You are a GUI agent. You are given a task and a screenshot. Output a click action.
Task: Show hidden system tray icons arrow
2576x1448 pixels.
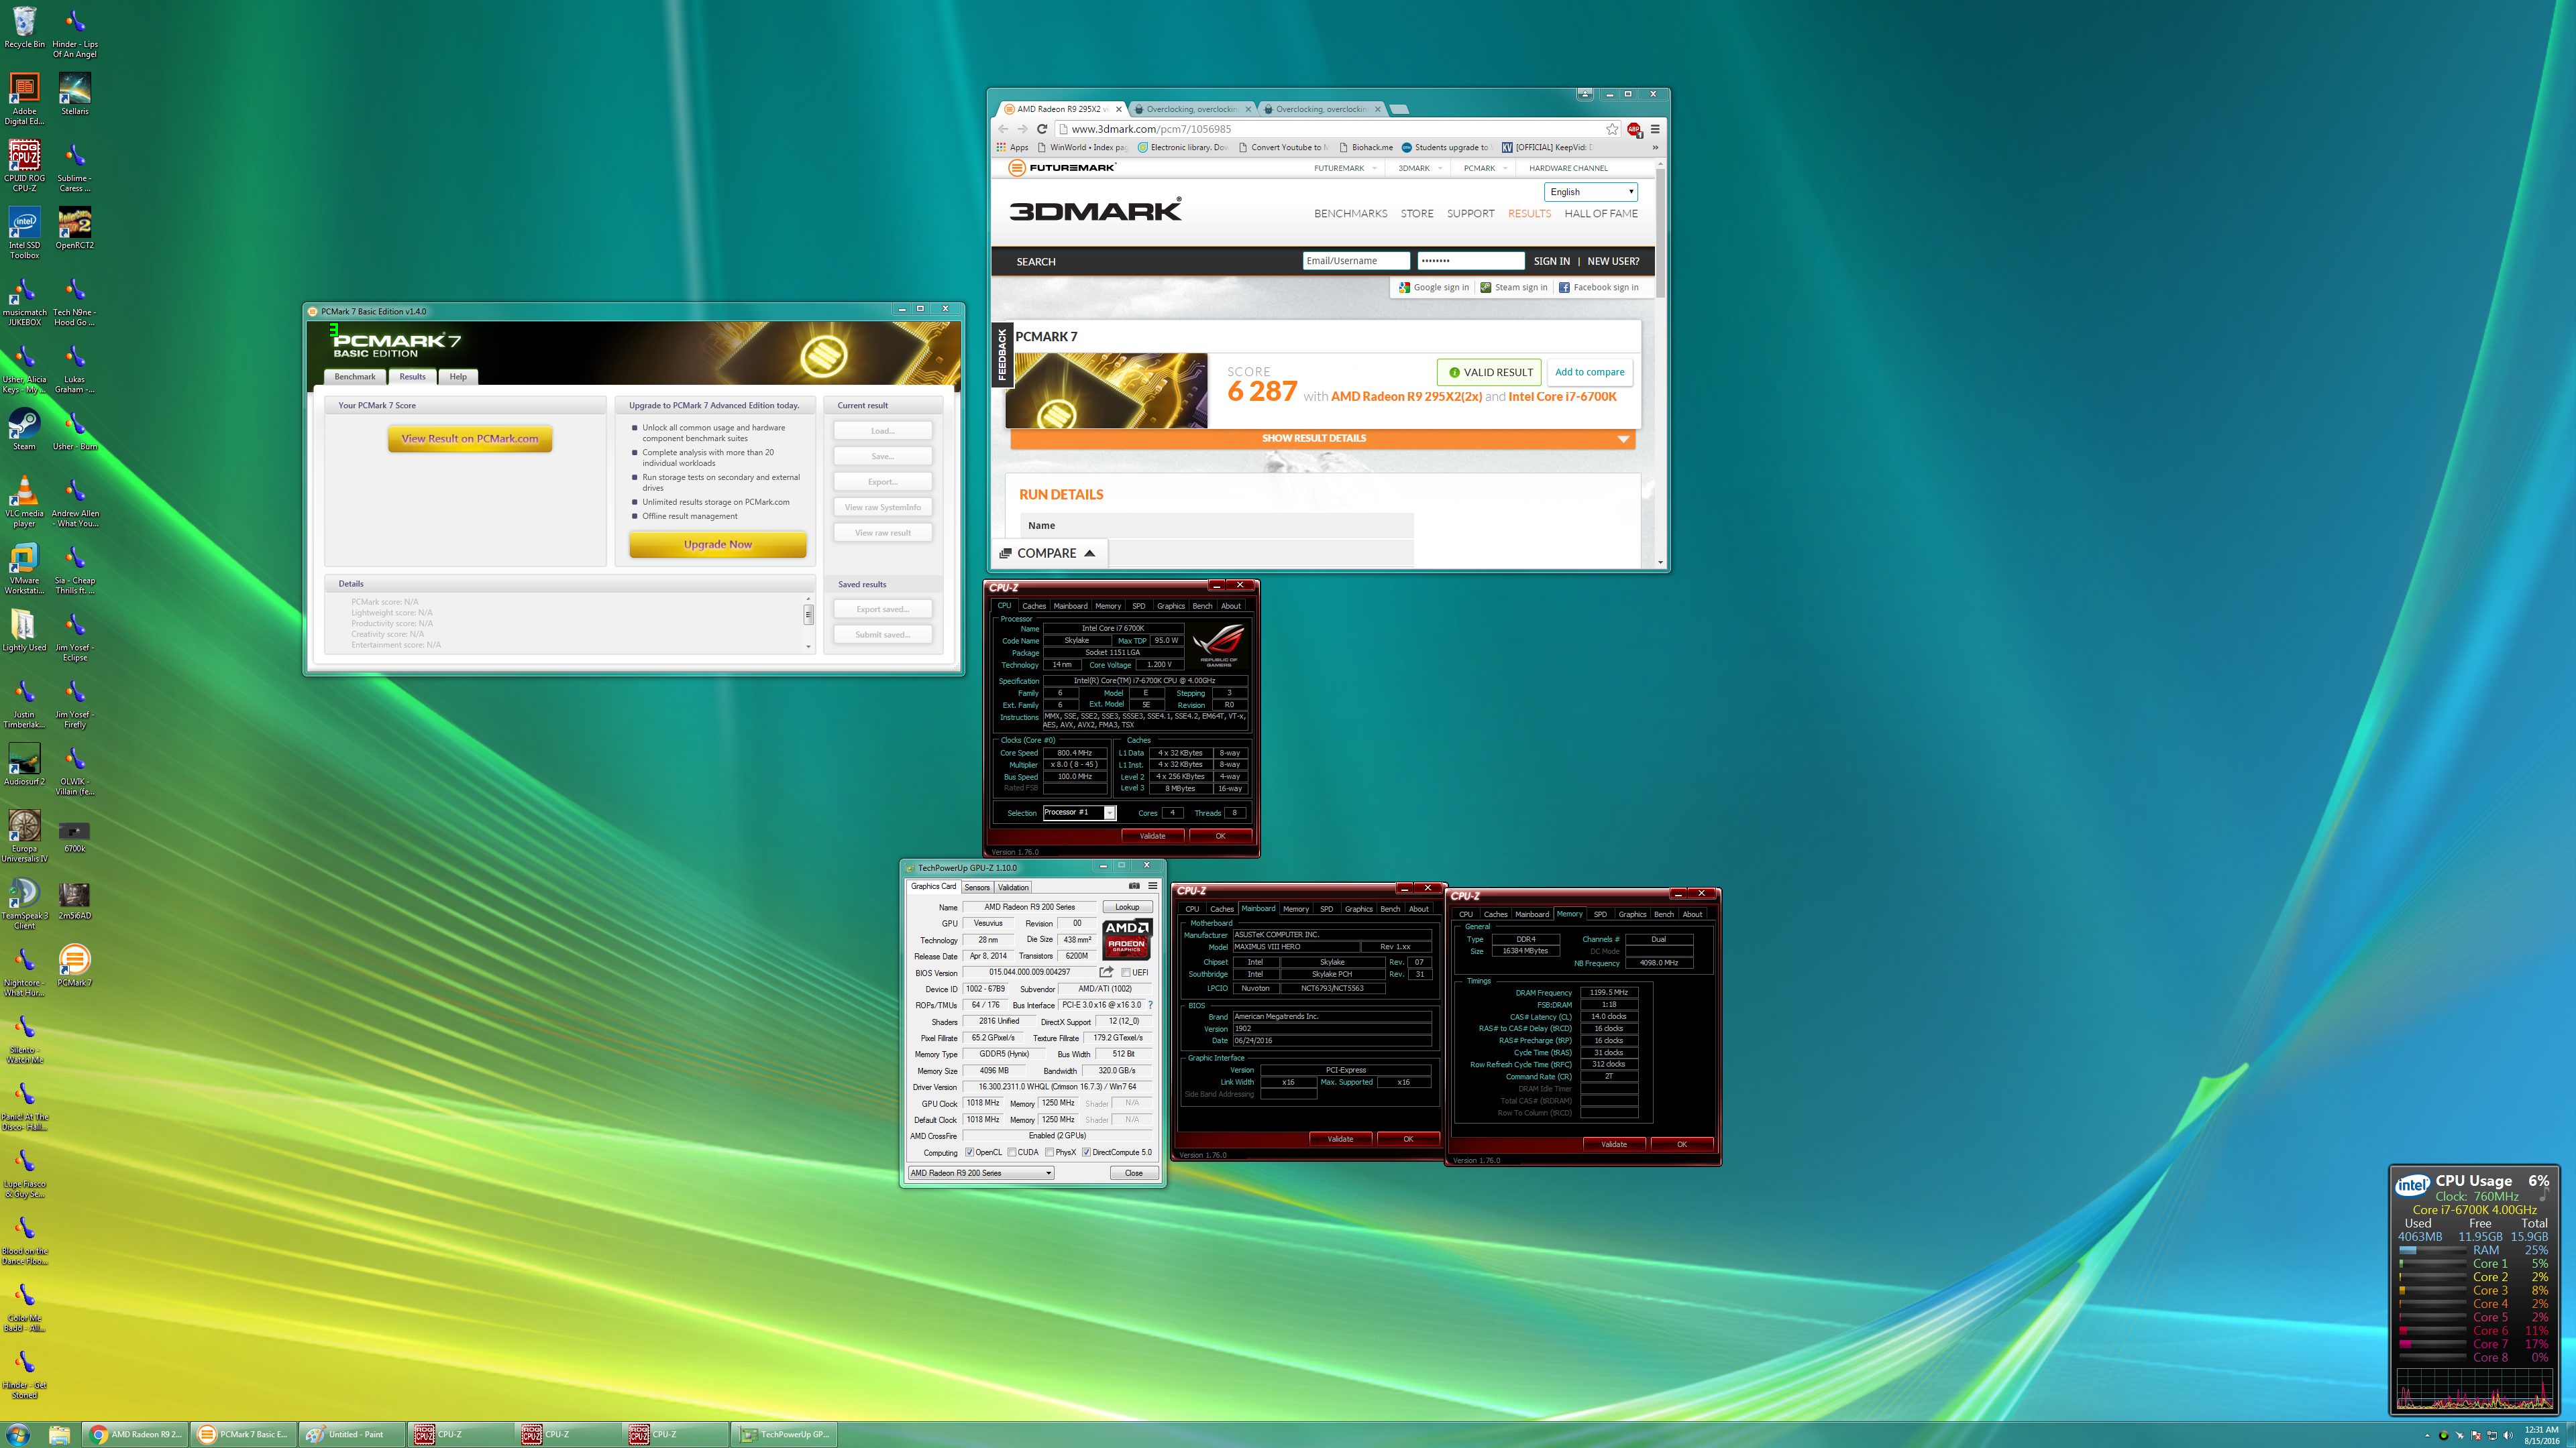coord(2427,1435)
